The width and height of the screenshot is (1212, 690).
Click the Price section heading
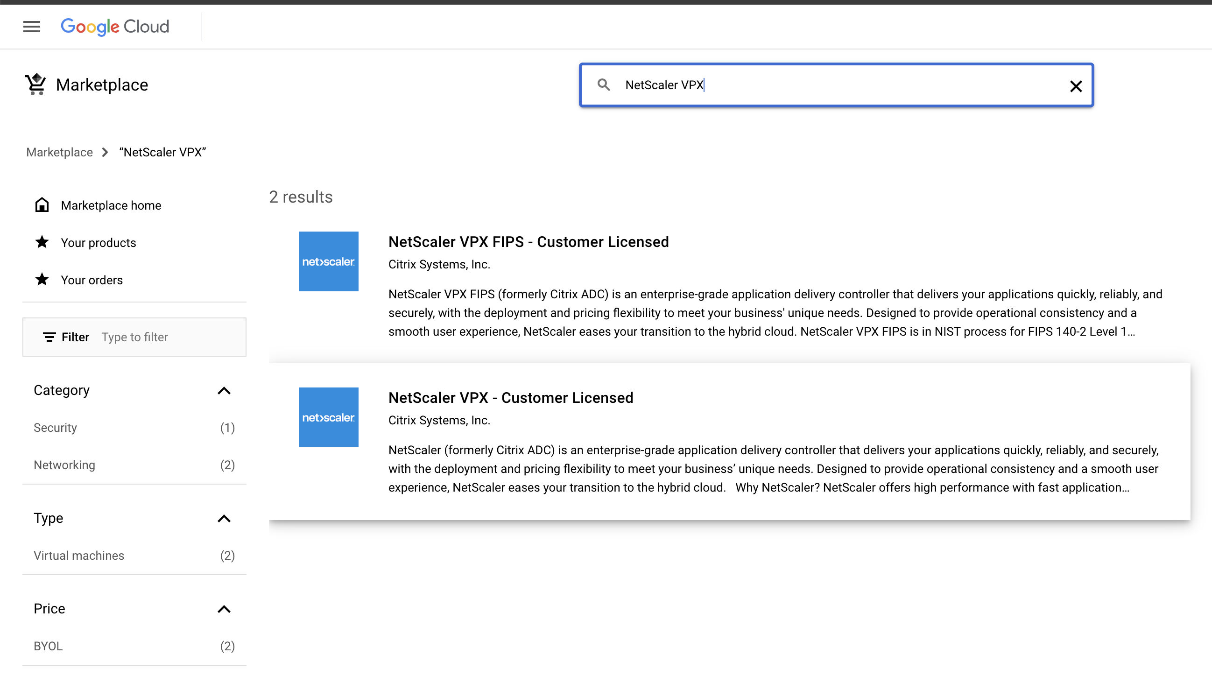49,609
